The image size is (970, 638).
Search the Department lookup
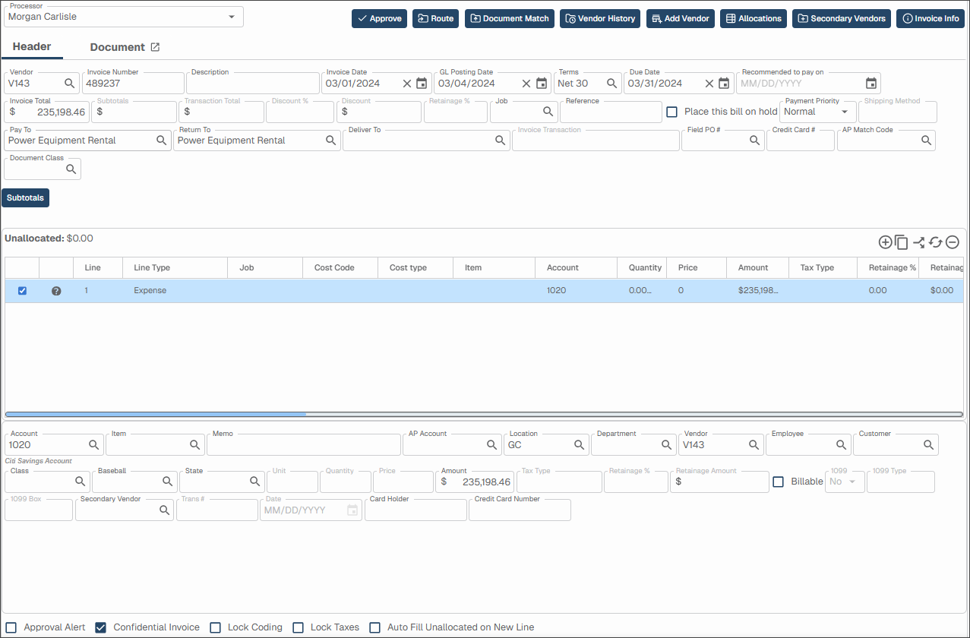pyautogui.click(x=667, y=444)
